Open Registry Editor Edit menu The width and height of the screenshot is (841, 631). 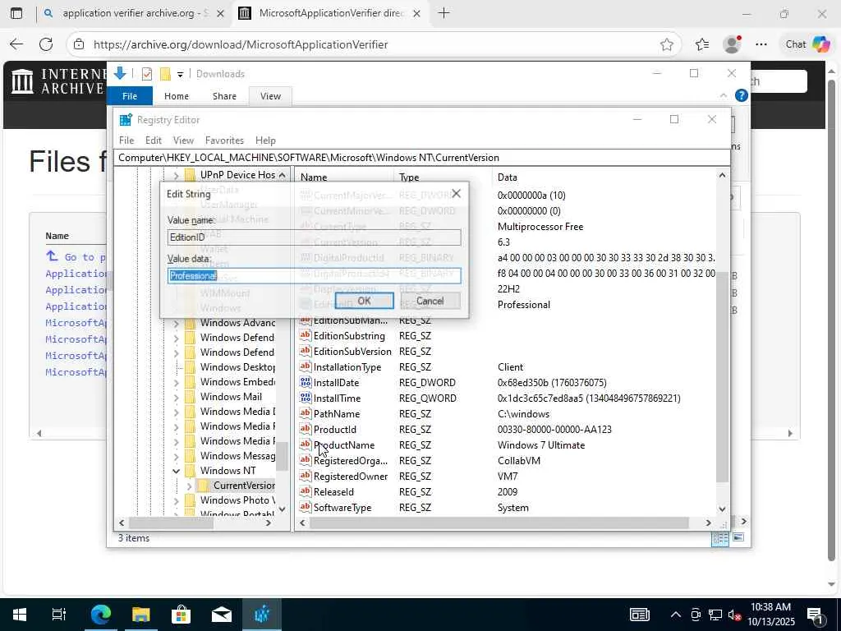154,140
